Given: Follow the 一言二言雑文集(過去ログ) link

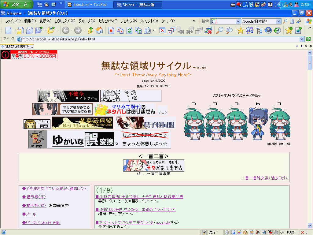Looking at the screenshot, I should click(x=264, y=178).
